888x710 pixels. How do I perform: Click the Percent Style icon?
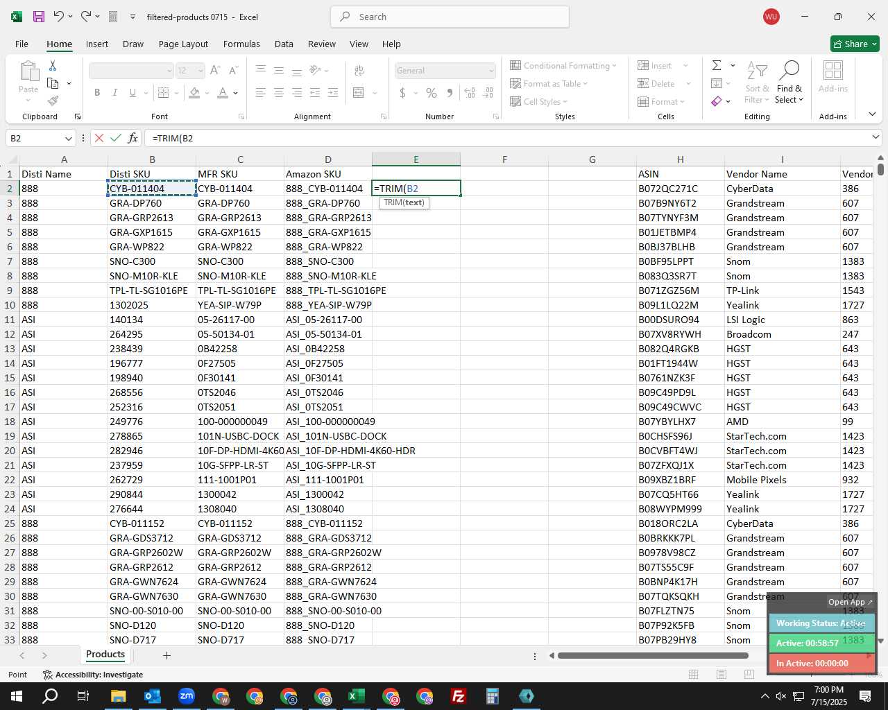(x=432, y=92)
